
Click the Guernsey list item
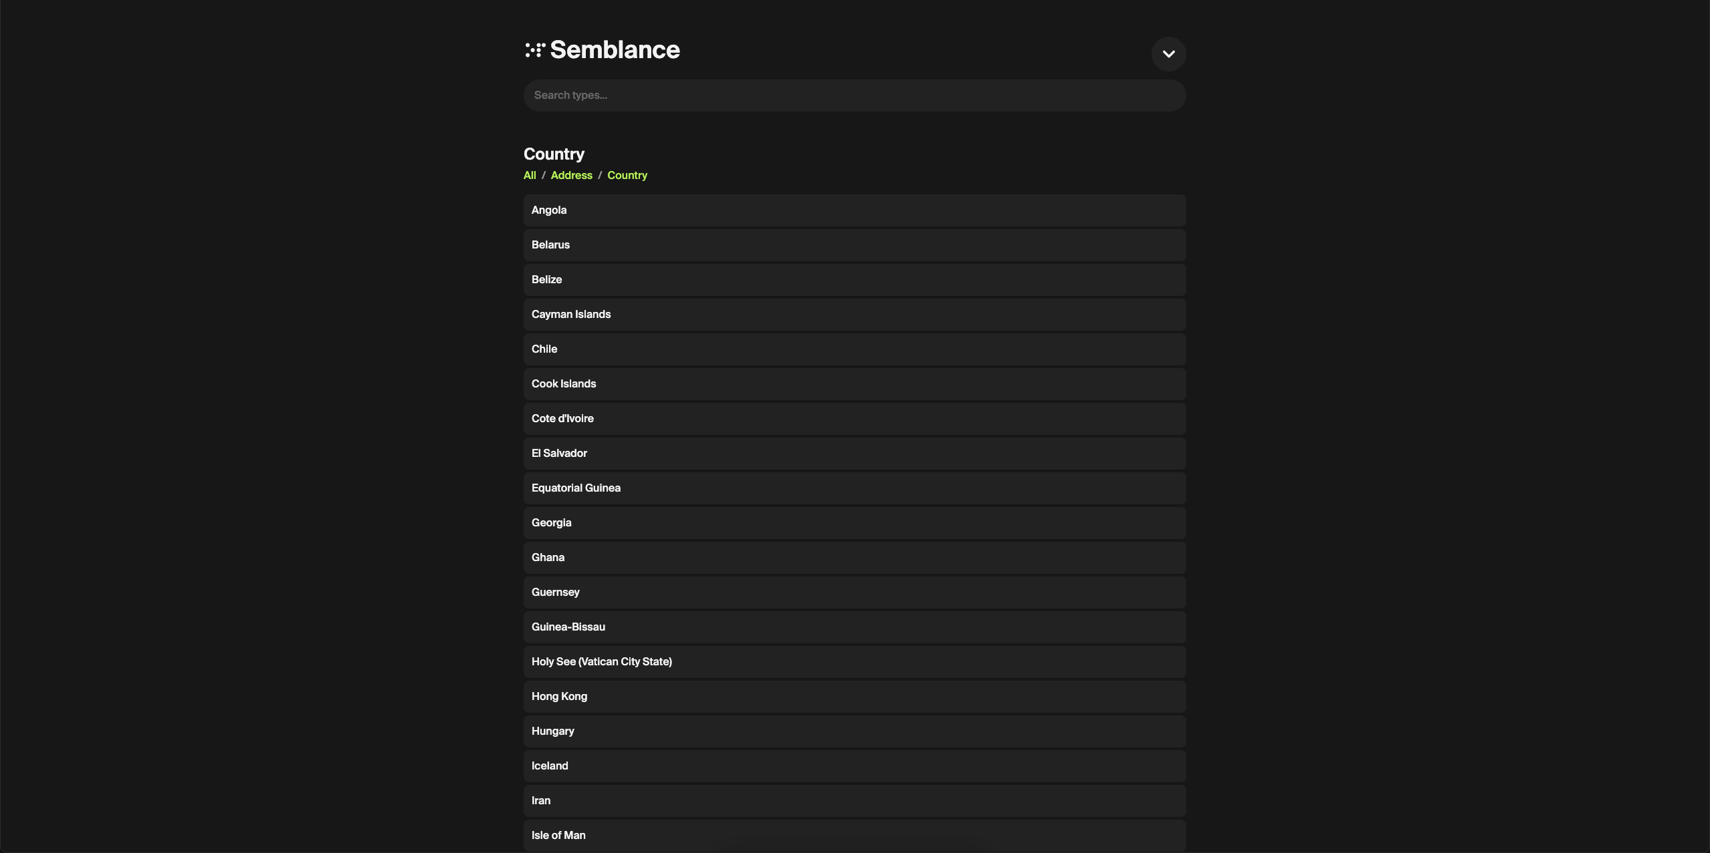point(854,592)
